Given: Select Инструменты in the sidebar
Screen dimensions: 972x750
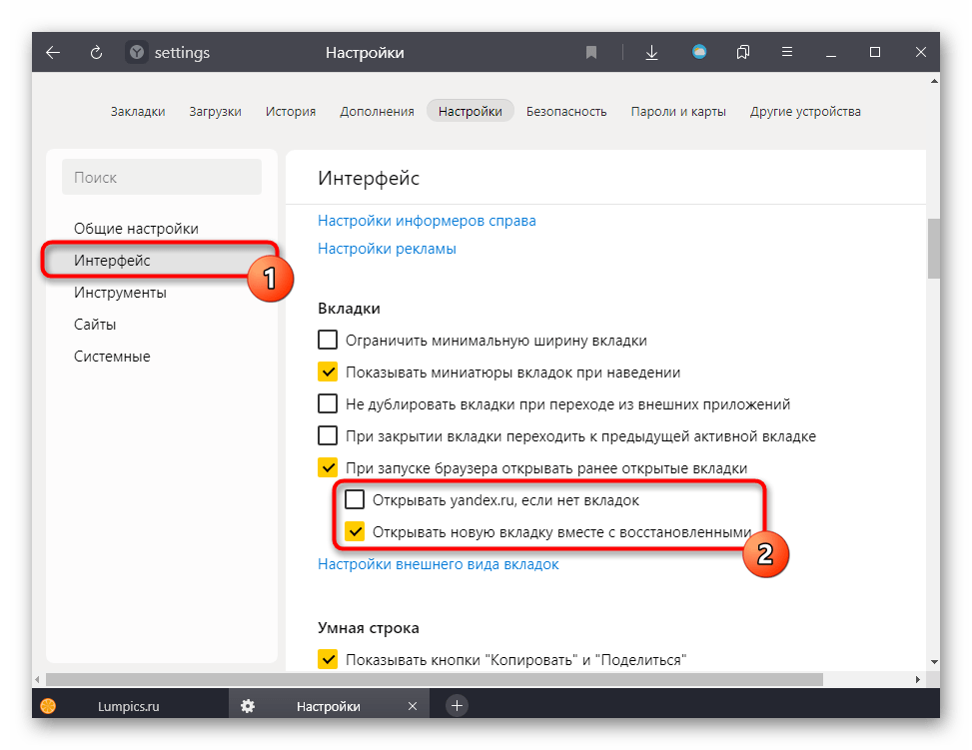Looking at the screenshot, I should click(x=120, y=293).
